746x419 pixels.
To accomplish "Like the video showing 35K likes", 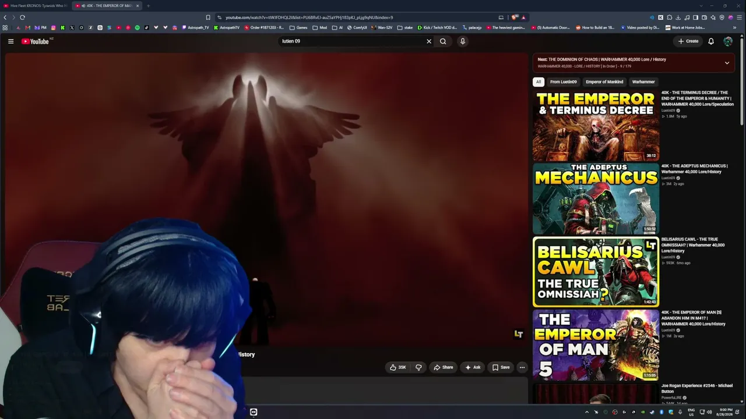I will pos(398,367).
